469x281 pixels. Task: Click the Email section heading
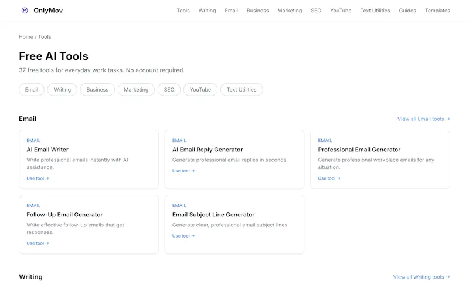coord(28,119)
